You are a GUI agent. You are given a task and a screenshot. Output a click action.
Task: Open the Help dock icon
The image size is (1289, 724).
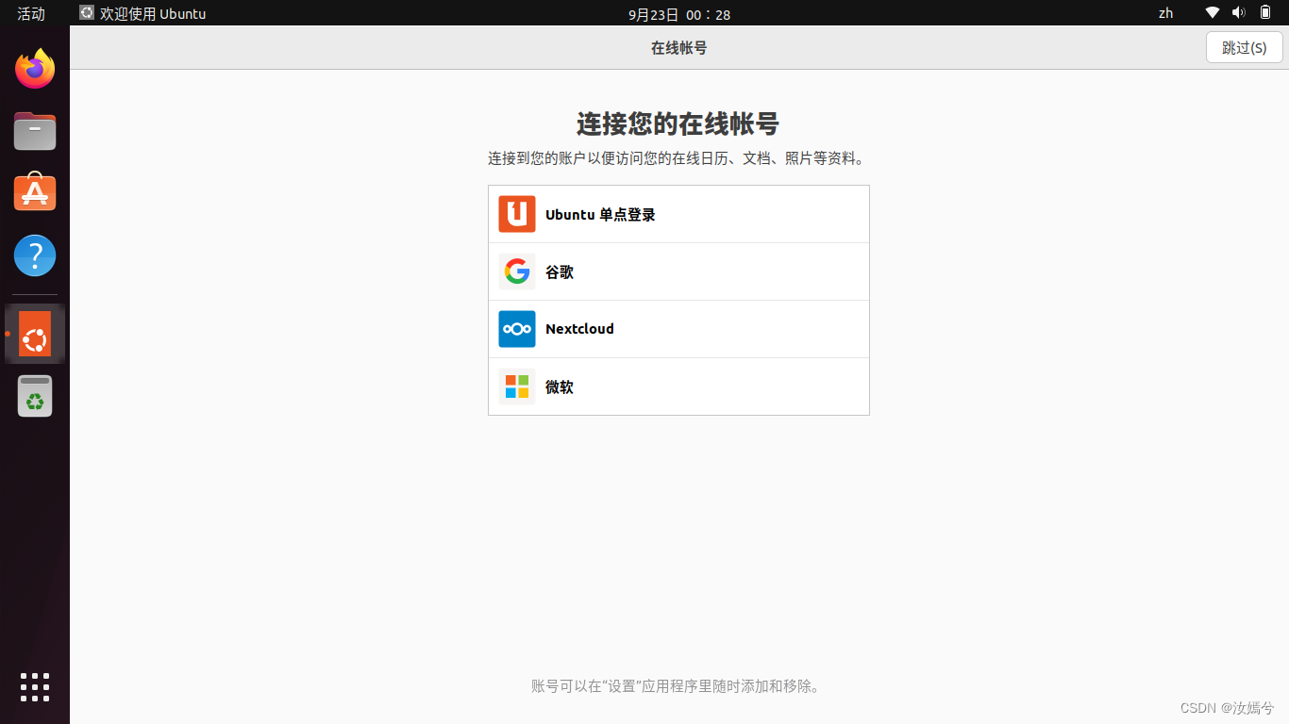point(35,255)
